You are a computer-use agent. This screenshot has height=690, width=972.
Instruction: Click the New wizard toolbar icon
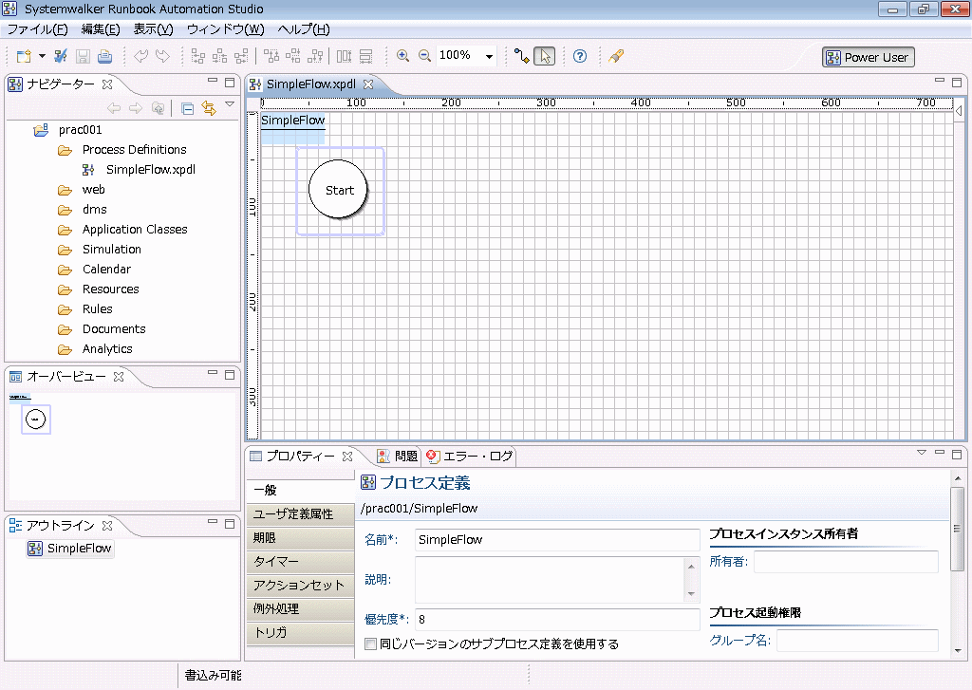(24, 56)
